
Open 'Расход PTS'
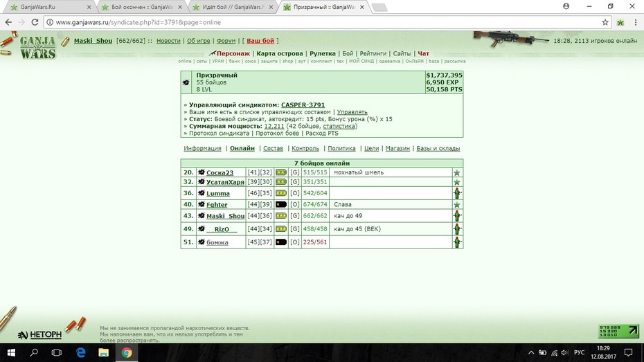tap(322, 134)
